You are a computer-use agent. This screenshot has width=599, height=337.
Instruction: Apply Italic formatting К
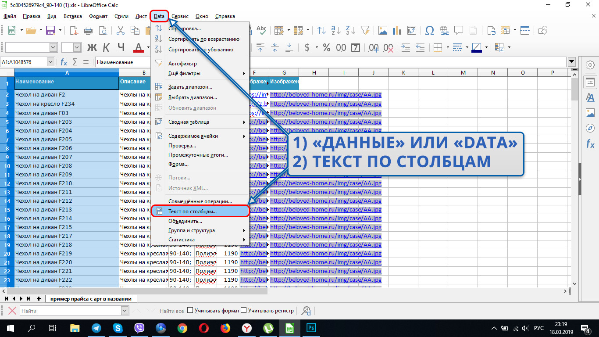[x=107, y=47]
